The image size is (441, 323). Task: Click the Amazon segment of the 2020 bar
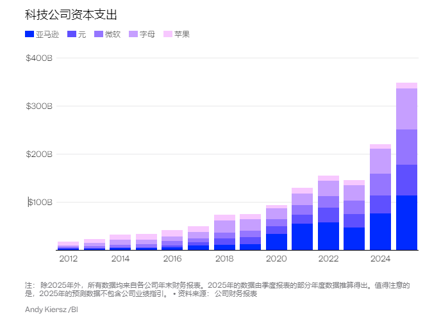click(276, 242)
